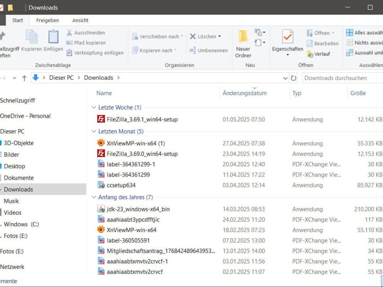Collapse the Letzten Monat group
The image size is (383, 287).
(x=94, y=131)
